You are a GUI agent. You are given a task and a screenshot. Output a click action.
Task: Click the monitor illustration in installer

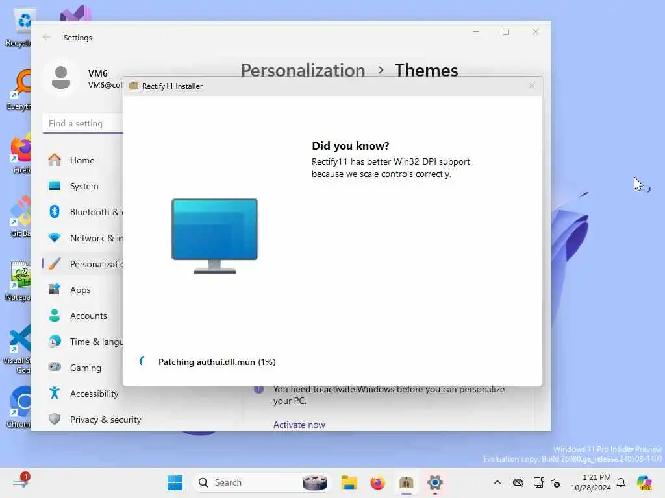click(x=214, y=236)
